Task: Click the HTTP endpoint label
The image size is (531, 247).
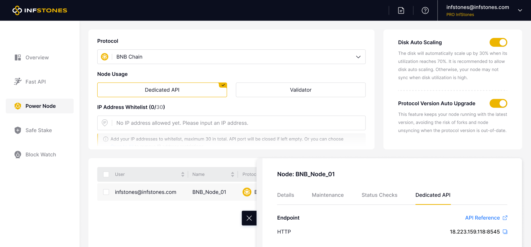Action: click(284, 232)
